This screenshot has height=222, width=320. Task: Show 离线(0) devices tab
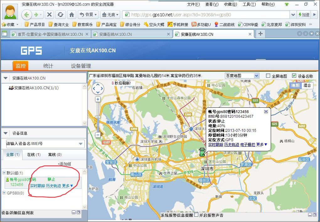(x=55, y=155)
